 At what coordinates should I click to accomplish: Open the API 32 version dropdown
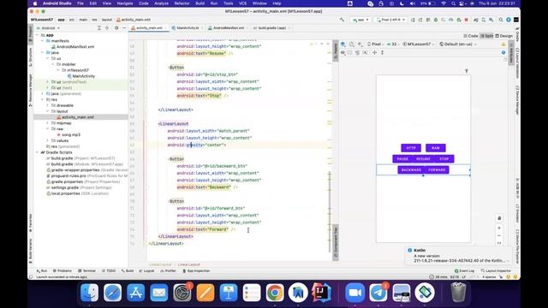[394, 44]
